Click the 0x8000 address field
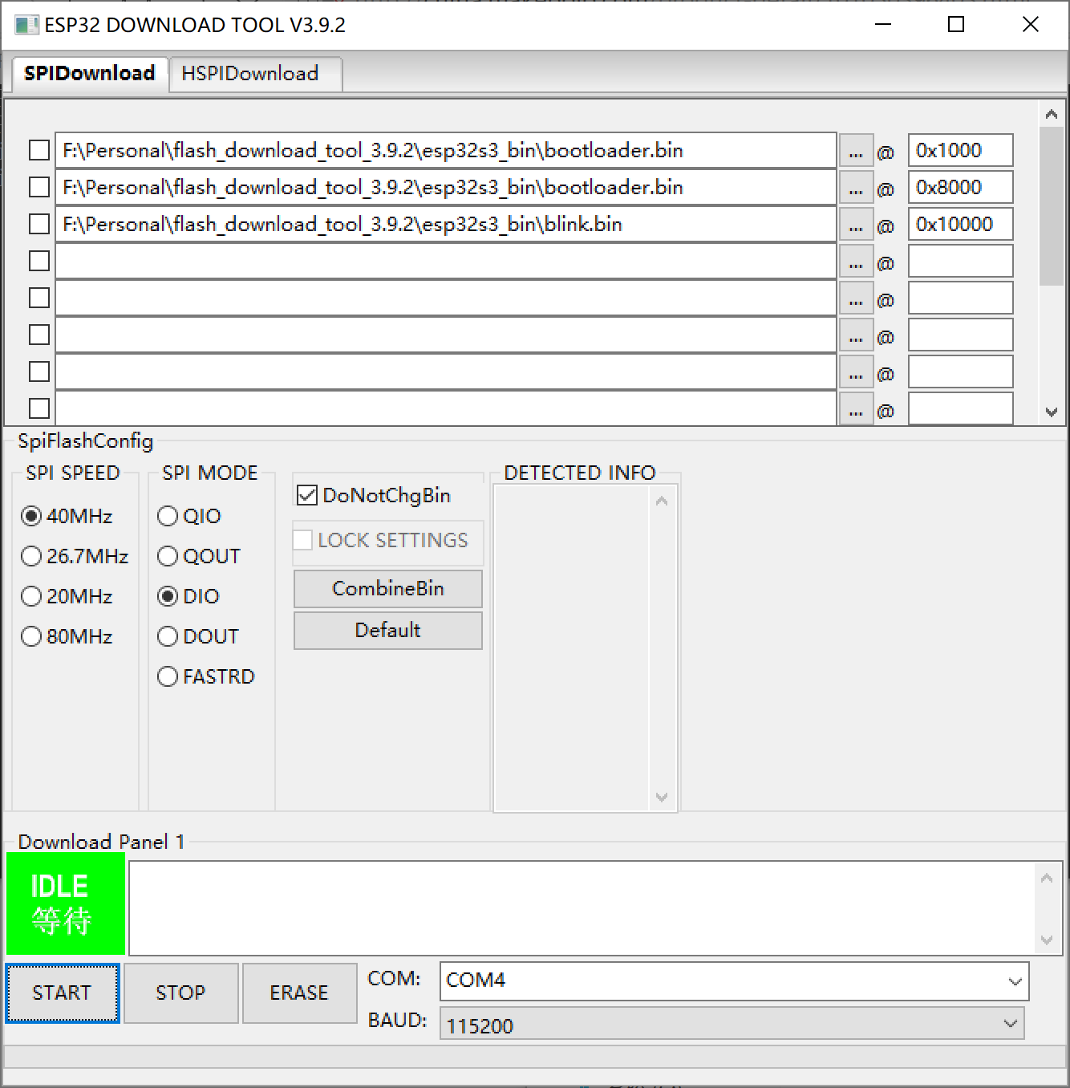 [x=960, y=187]
